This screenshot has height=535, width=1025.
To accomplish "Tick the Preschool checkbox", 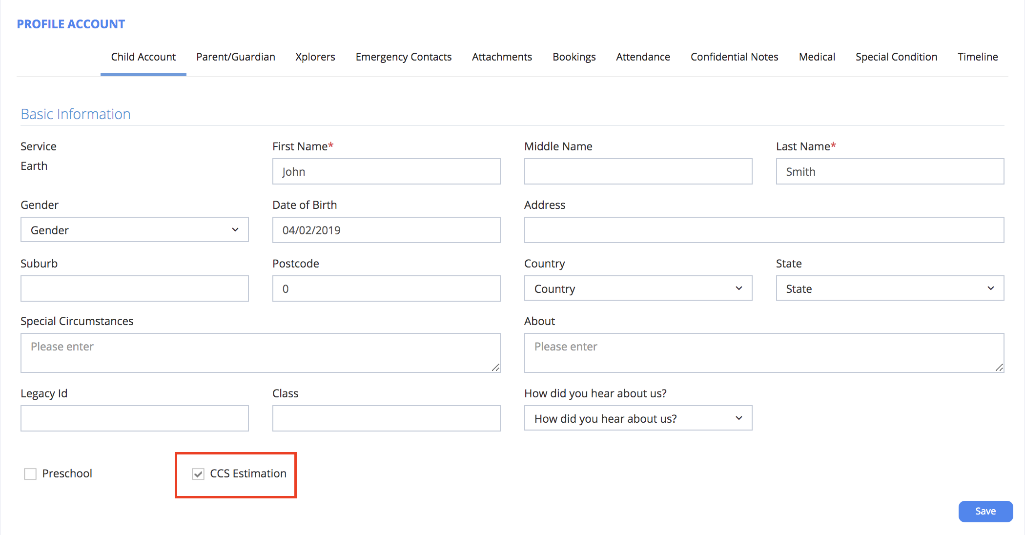I will [x=30, y=474].
